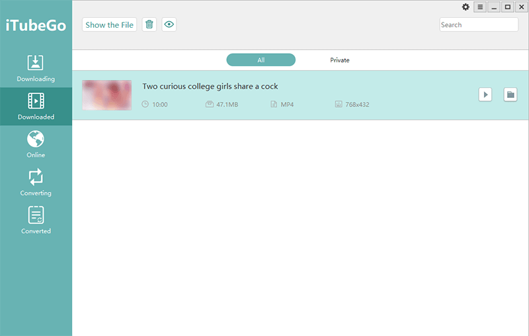The image size is (529, 336).
Task: Open the video's containing folder
Action: (510, 95)
